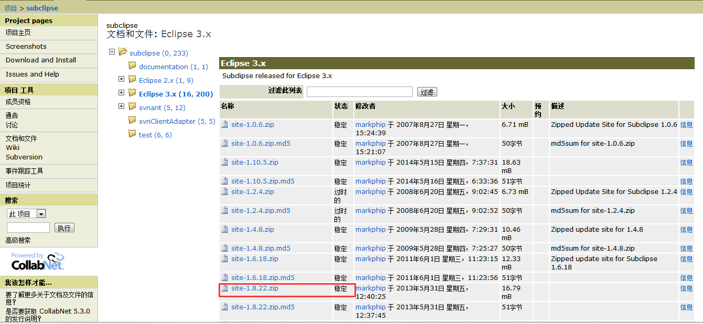The width and height of the screenshot is (703, 324).
Task: Open 讨论 in the sidebar
Action: click(12, 125)
